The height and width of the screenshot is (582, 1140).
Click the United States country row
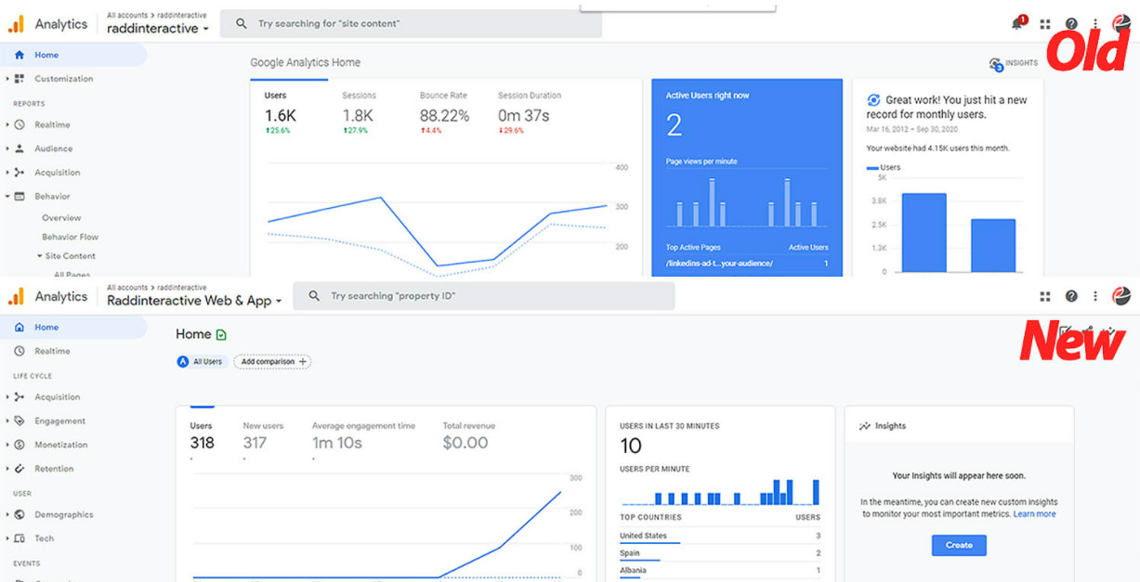(x=720, y=536)
